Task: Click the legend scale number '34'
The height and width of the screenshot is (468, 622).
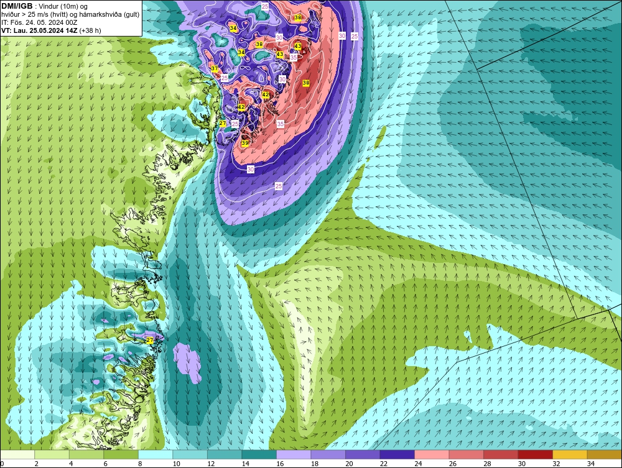Action: (591, 464)
